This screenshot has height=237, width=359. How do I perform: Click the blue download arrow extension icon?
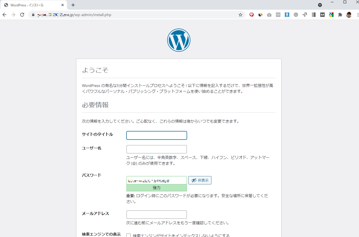coord(287,15)
